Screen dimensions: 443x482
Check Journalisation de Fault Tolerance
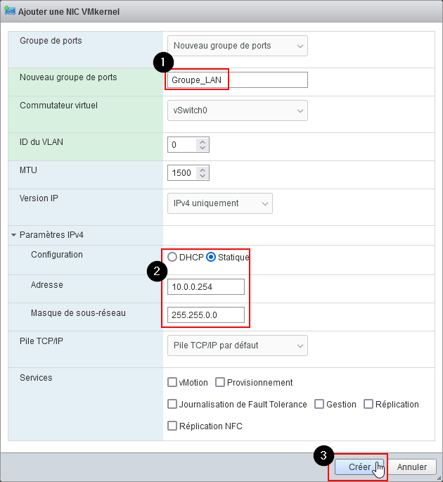coord(172,404)
